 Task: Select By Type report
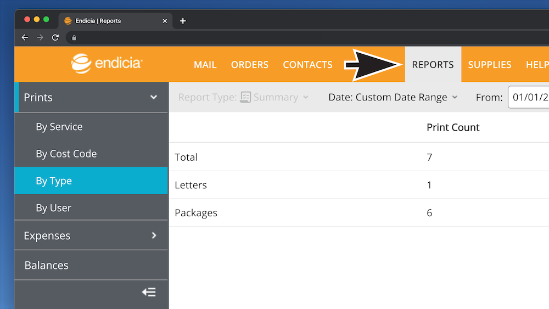tap(91, 181)
